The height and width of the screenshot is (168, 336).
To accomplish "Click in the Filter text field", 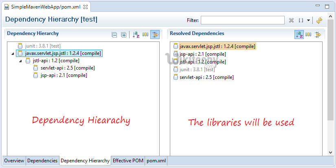I will click(242, 20).
